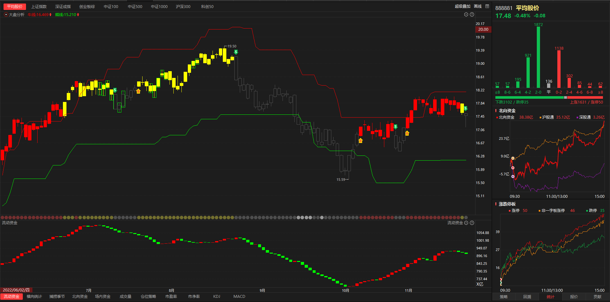610x302 pixels.
Task: Click the green S sell marker in July
Action: pos(115,90)
